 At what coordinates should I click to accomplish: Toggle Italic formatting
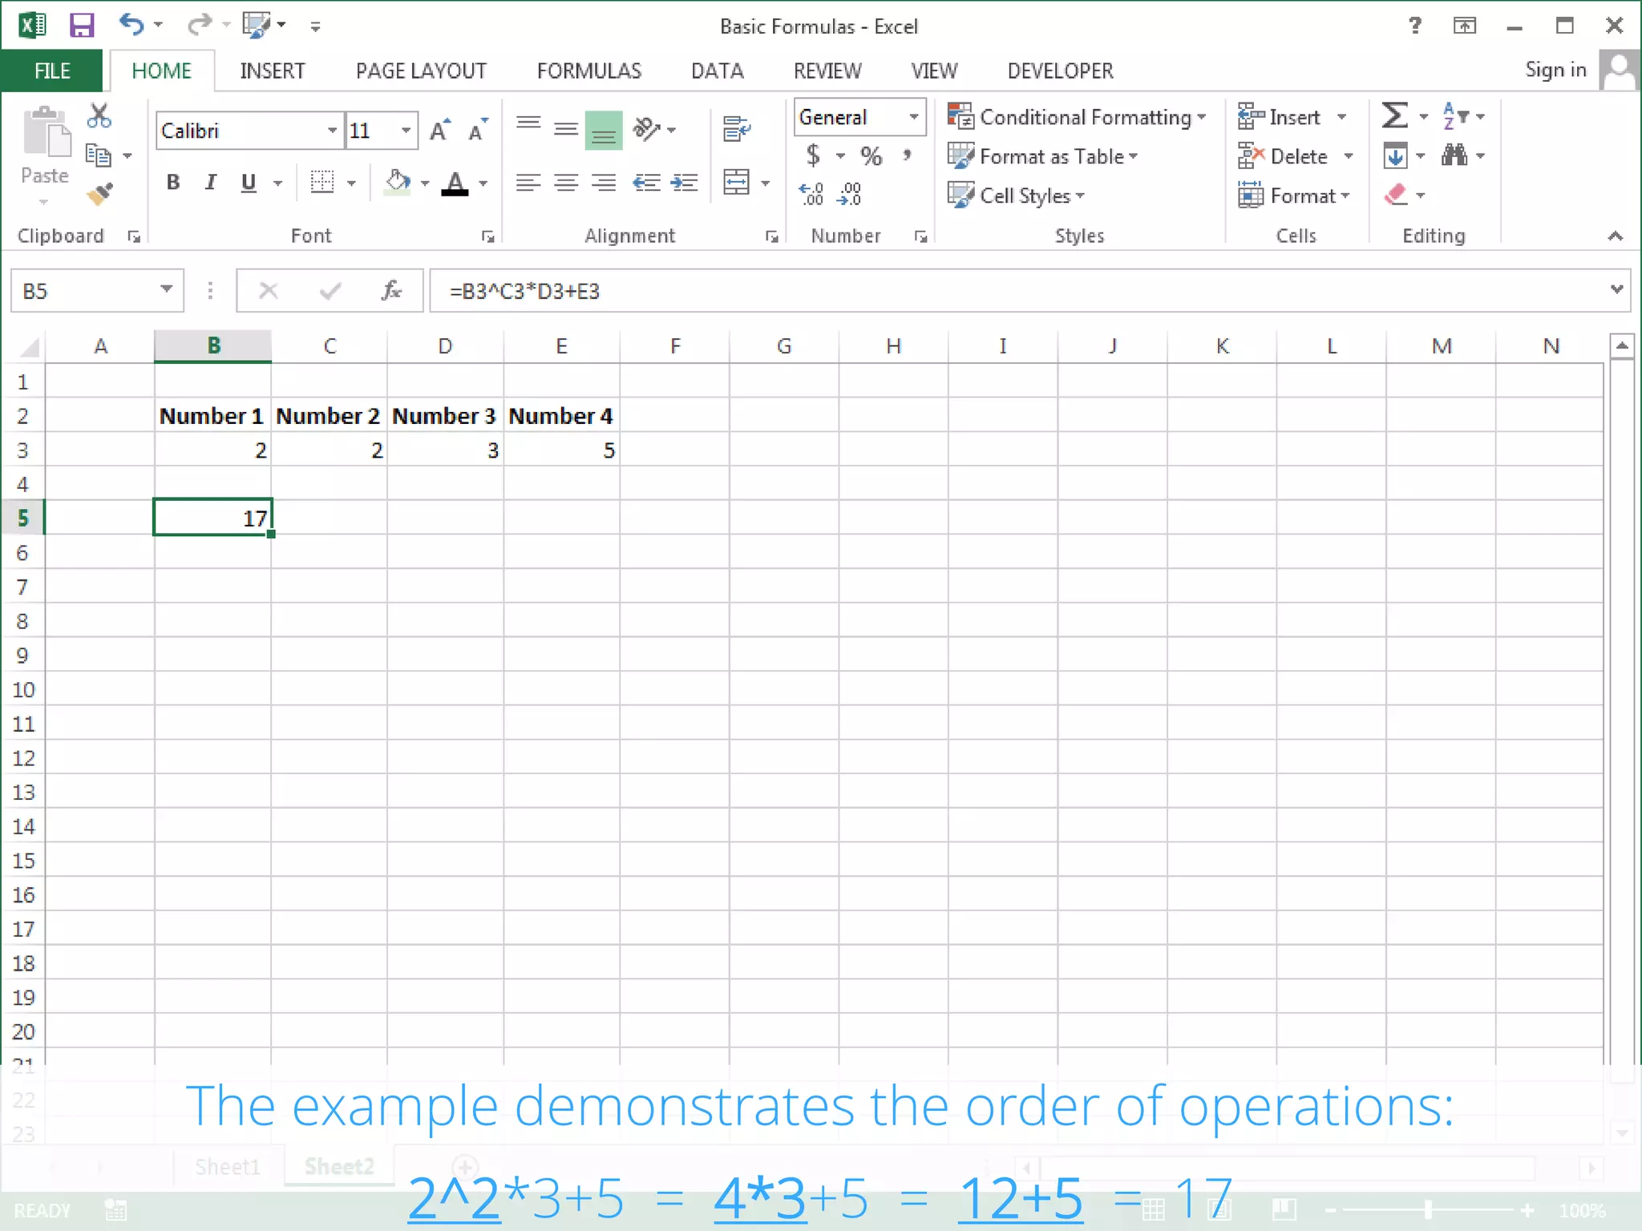(211, 183)
